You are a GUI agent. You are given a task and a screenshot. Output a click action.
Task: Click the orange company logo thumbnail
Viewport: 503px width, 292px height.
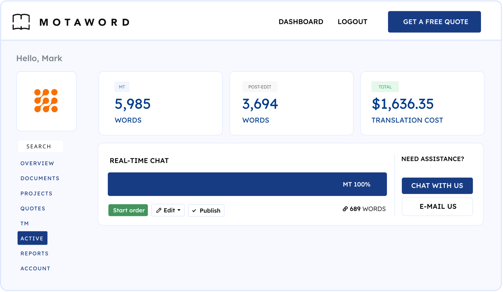point(46,101)
